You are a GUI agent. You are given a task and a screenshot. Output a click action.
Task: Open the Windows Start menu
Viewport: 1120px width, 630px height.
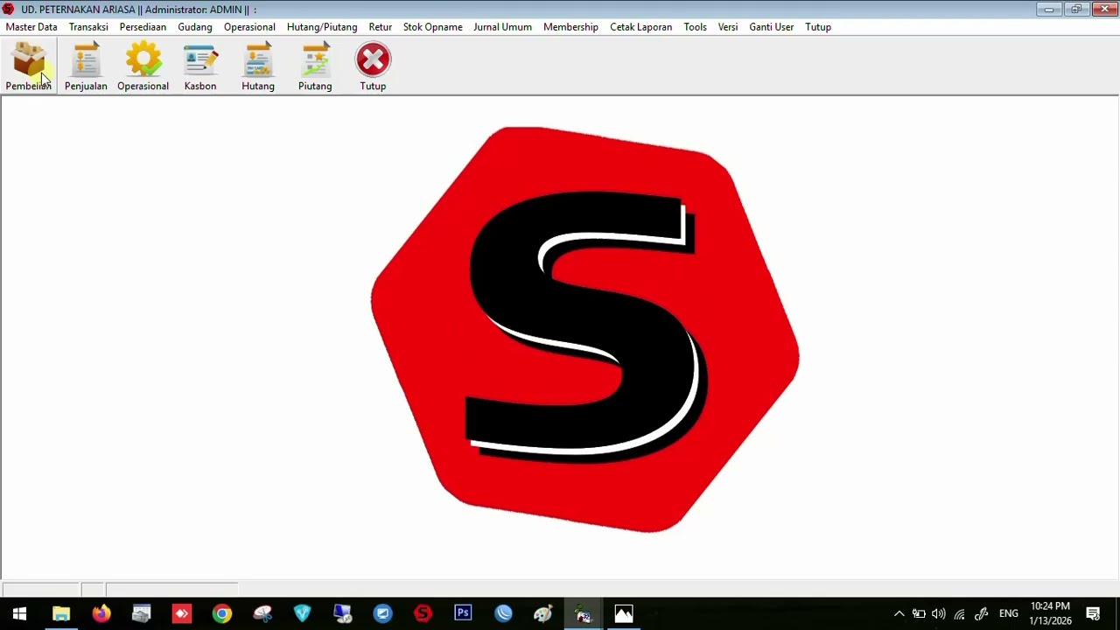tap(19, 613)
